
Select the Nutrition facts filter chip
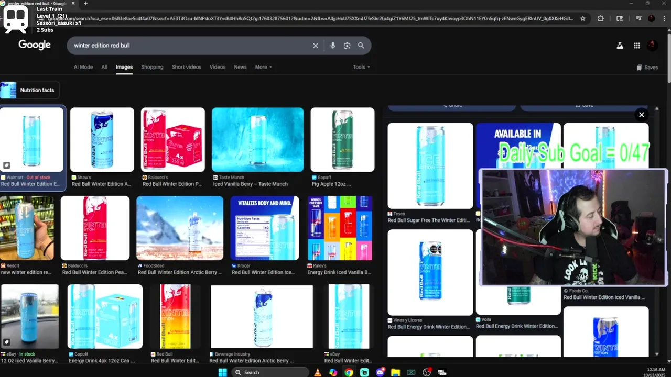30,90
